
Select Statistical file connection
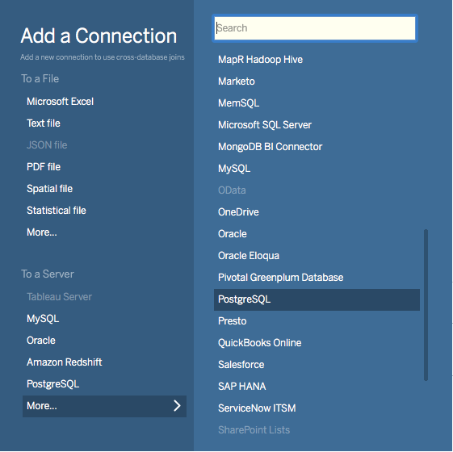57,211
